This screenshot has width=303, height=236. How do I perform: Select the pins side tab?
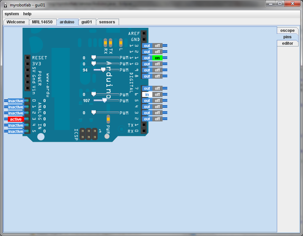point(288,37)
